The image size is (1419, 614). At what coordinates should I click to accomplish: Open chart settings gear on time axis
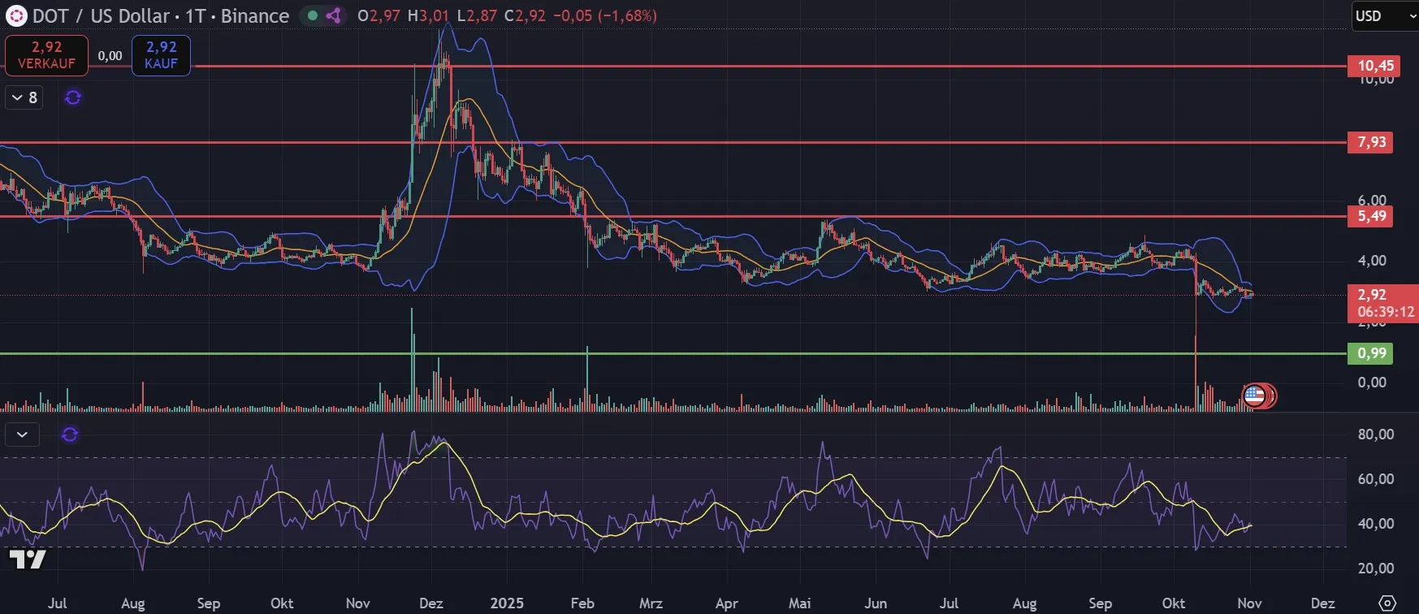coord(1387,603)
